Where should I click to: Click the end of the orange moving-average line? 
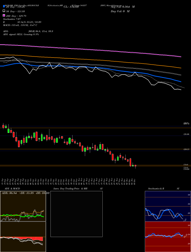click(181, 68)
